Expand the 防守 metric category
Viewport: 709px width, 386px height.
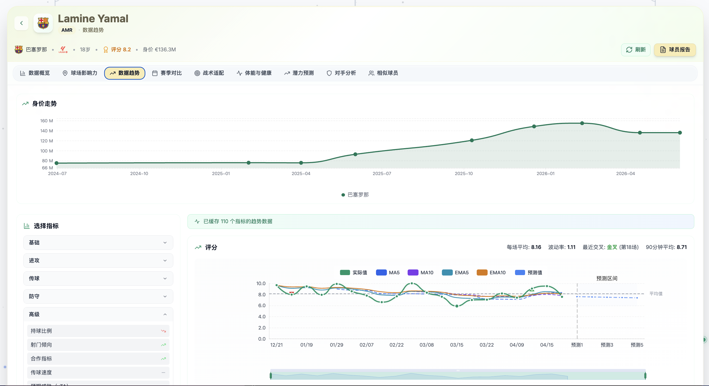98,296
